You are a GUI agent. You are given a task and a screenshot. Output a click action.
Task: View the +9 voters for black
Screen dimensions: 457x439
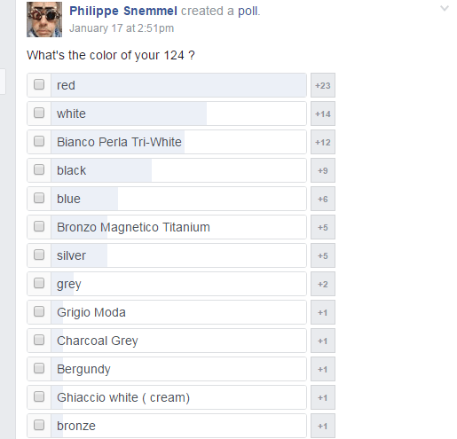click(323, 170)
